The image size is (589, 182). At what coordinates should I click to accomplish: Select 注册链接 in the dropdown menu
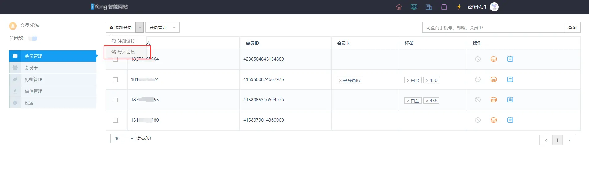click(x=126, y=41)
